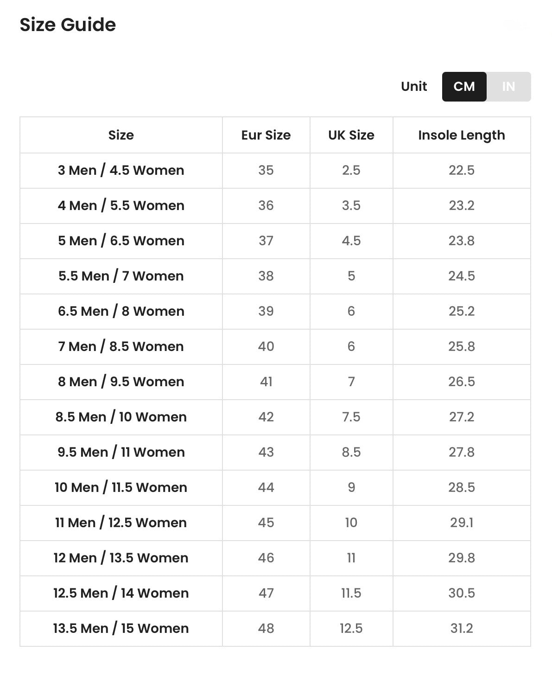Click Insole Length value 24.5
Image resolution: width=552 pixels, height=676 pixels.
tap(462, 276)
